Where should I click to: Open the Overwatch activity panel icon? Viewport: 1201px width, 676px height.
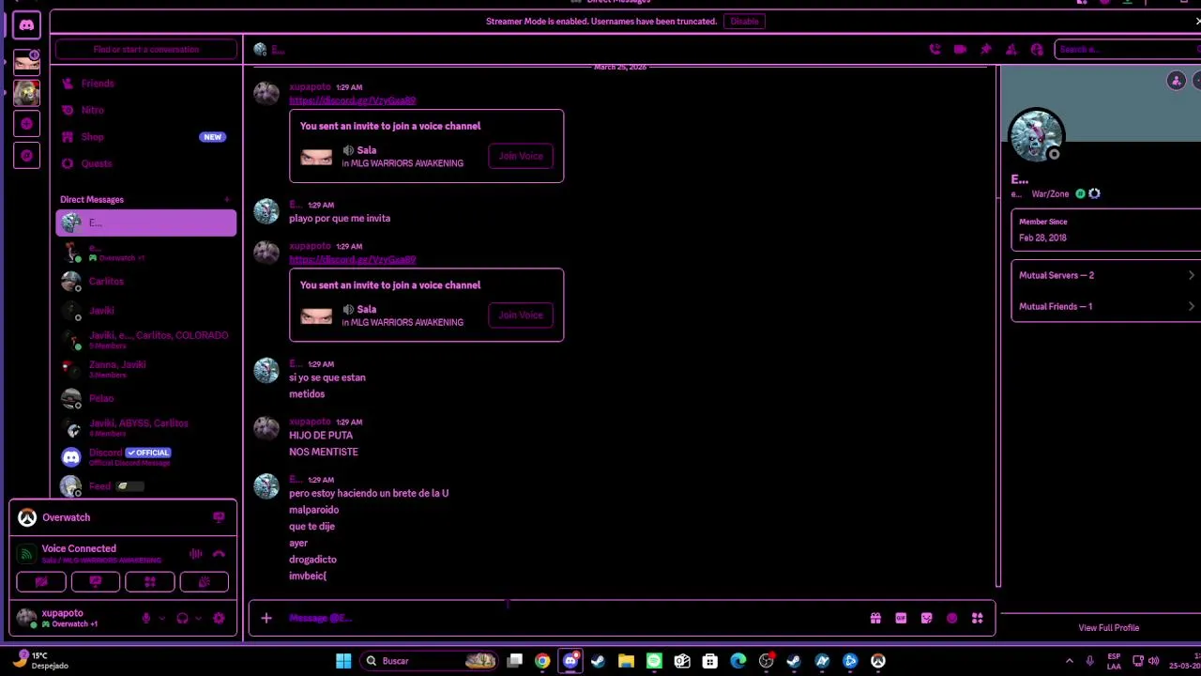219,517
